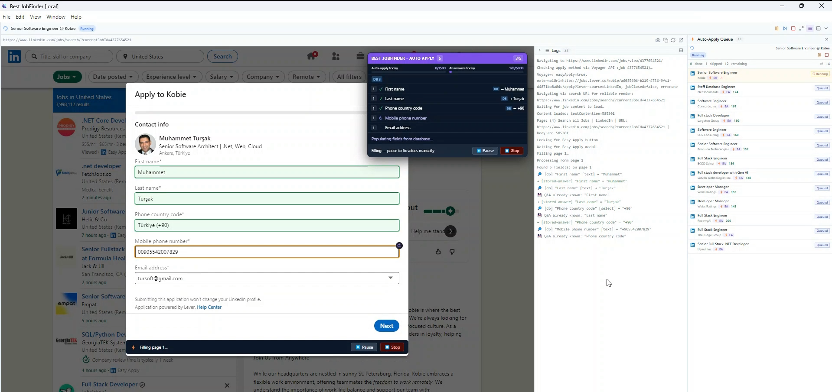832x392 pixels.
Task: Click Stop in the Filling page bar
Action: [392, 347]
